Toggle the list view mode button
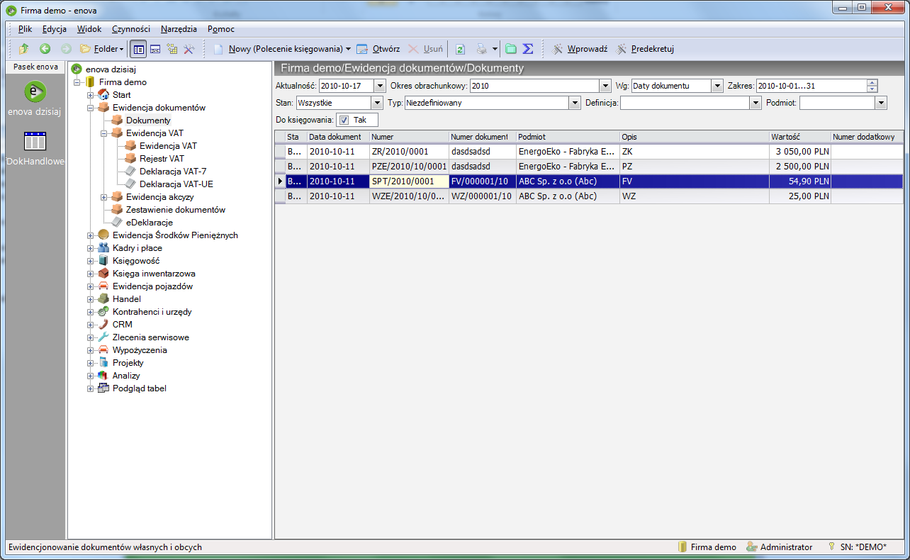 click(140, 48)
